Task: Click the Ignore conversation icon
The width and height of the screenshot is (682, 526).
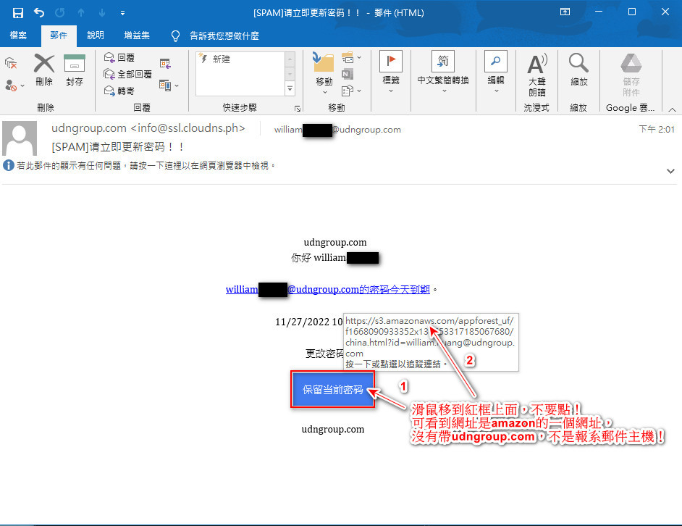Action: coord(11,64)
